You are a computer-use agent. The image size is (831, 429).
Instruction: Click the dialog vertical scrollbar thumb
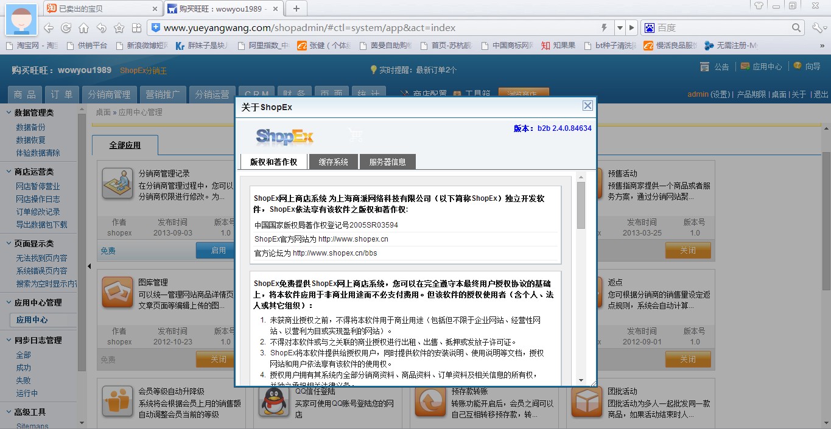[581, 205]
